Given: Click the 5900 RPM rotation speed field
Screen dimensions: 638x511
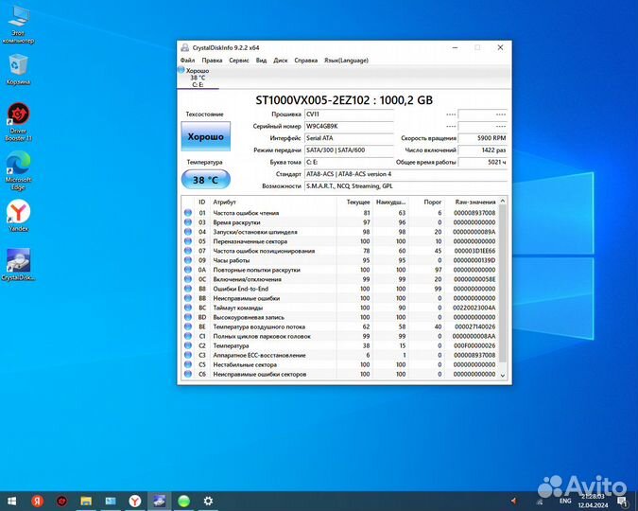Looking at the screenshot, I should pyautogui.click(x=483, y=138).
